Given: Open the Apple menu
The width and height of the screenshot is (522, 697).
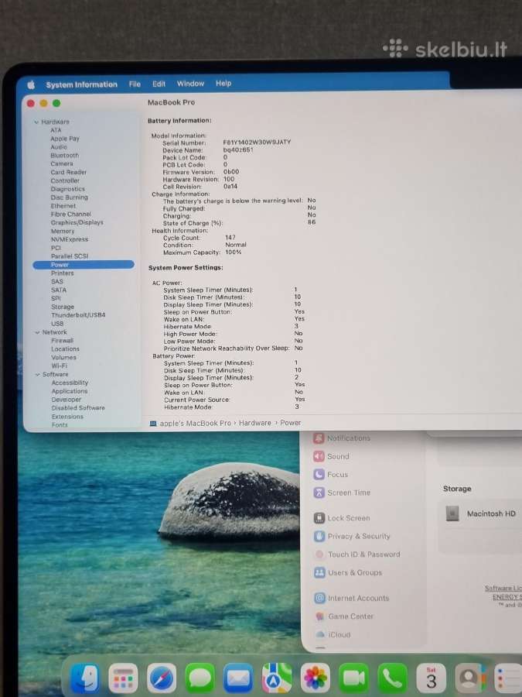Looking at the screenshot, I should 31,84.
